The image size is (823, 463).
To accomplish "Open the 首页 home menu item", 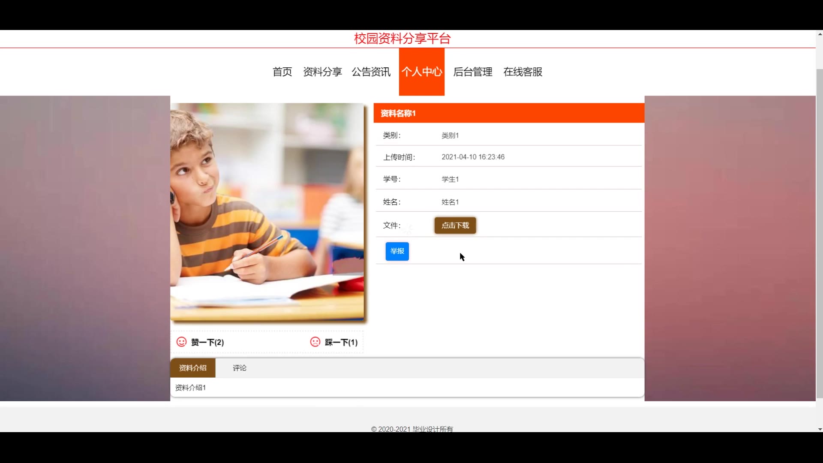I will pyautogui.click(x=282, y=72).
